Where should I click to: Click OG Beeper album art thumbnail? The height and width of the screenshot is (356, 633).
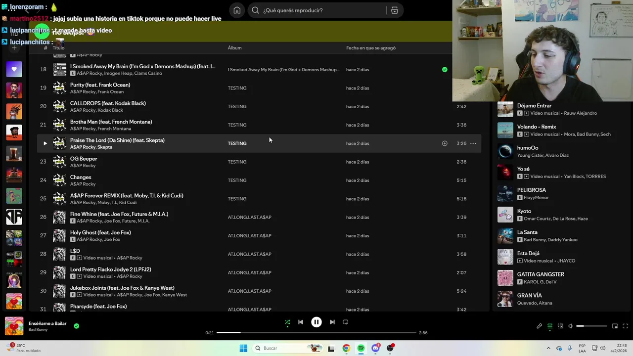pos(59,162)
